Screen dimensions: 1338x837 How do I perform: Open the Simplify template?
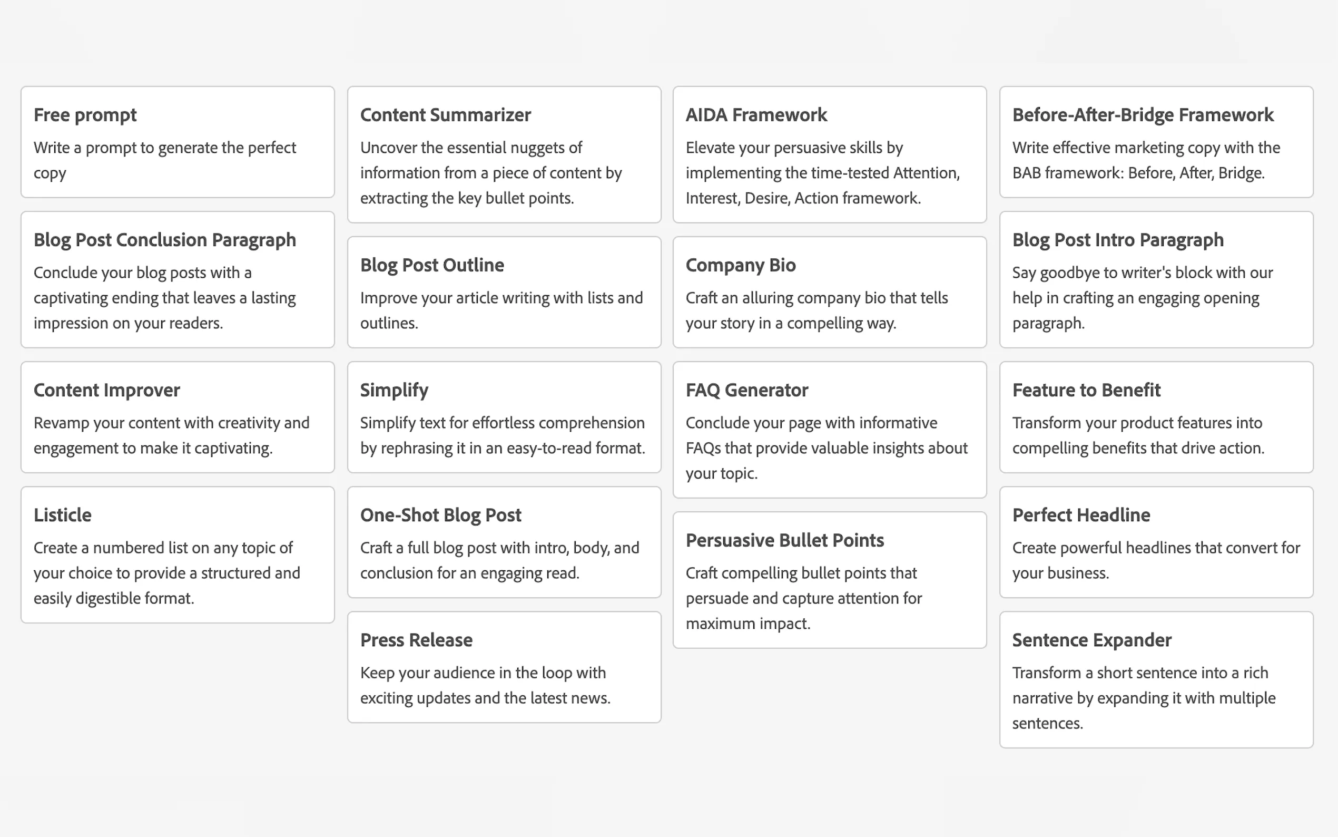click(504, 417)
